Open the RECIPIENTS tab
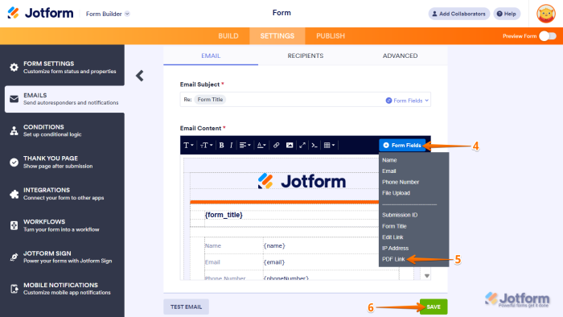 [x=305, y=56]
